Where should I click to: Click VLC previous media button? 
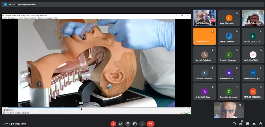(x=8, y=113)
